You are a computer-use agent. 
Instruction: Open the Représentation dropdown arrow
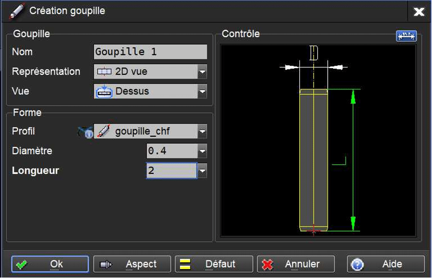(202, 72)
